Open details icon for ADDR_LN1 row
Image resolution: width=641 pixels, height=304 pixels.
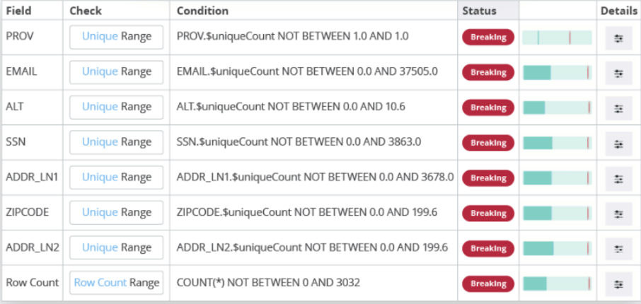(618, 178)
